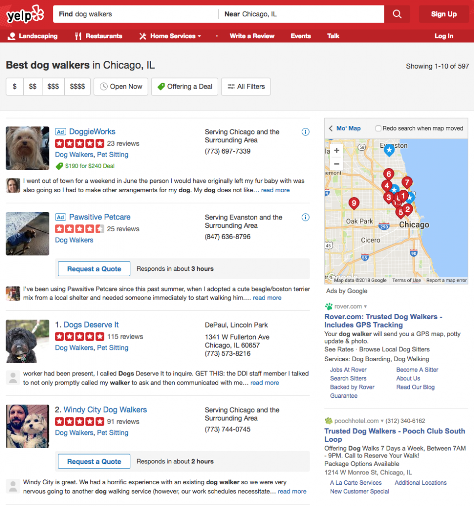Select map pin number 7

click(x=407, y=183)
